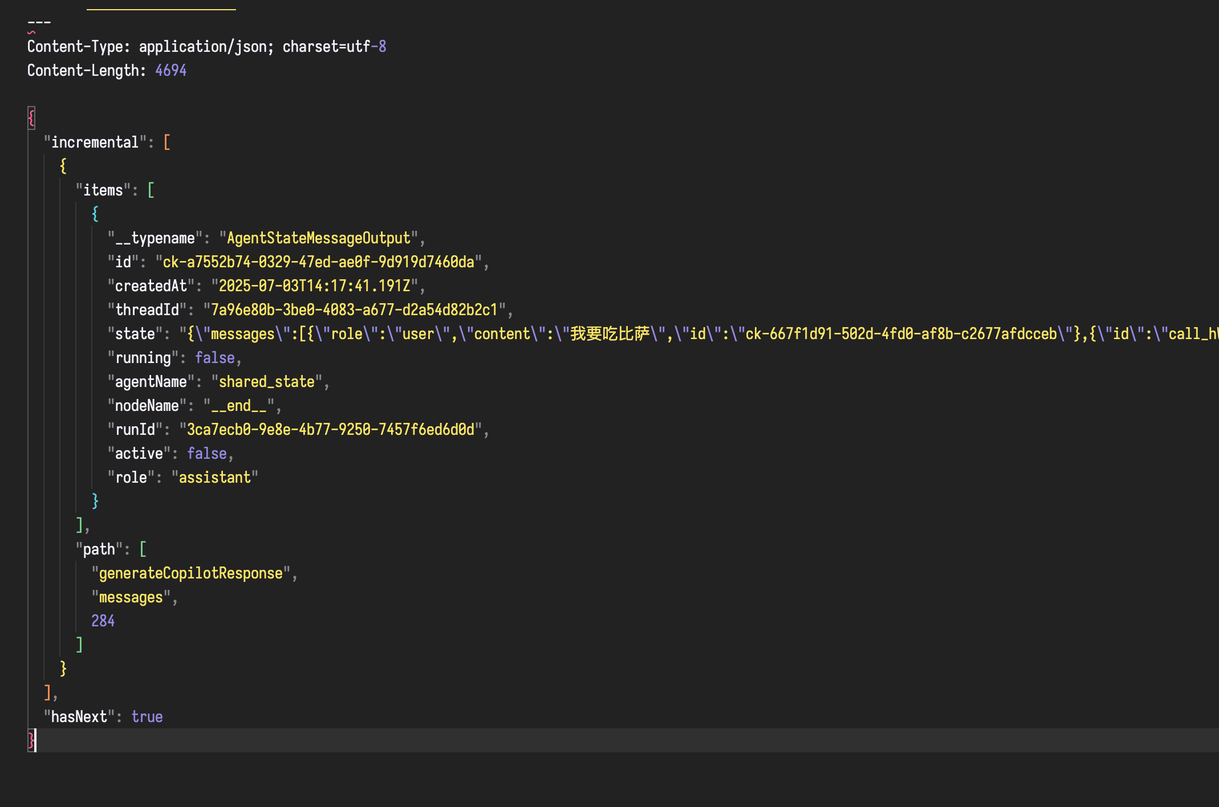Screen dimensions: 1219x807
Task: Click the "assistant" value
Action: click(x=215, y=478)
